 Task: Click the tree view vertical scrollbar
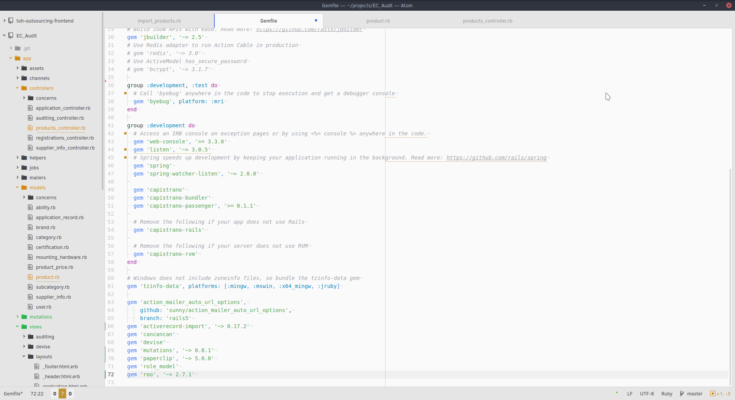tap(103, 101)
